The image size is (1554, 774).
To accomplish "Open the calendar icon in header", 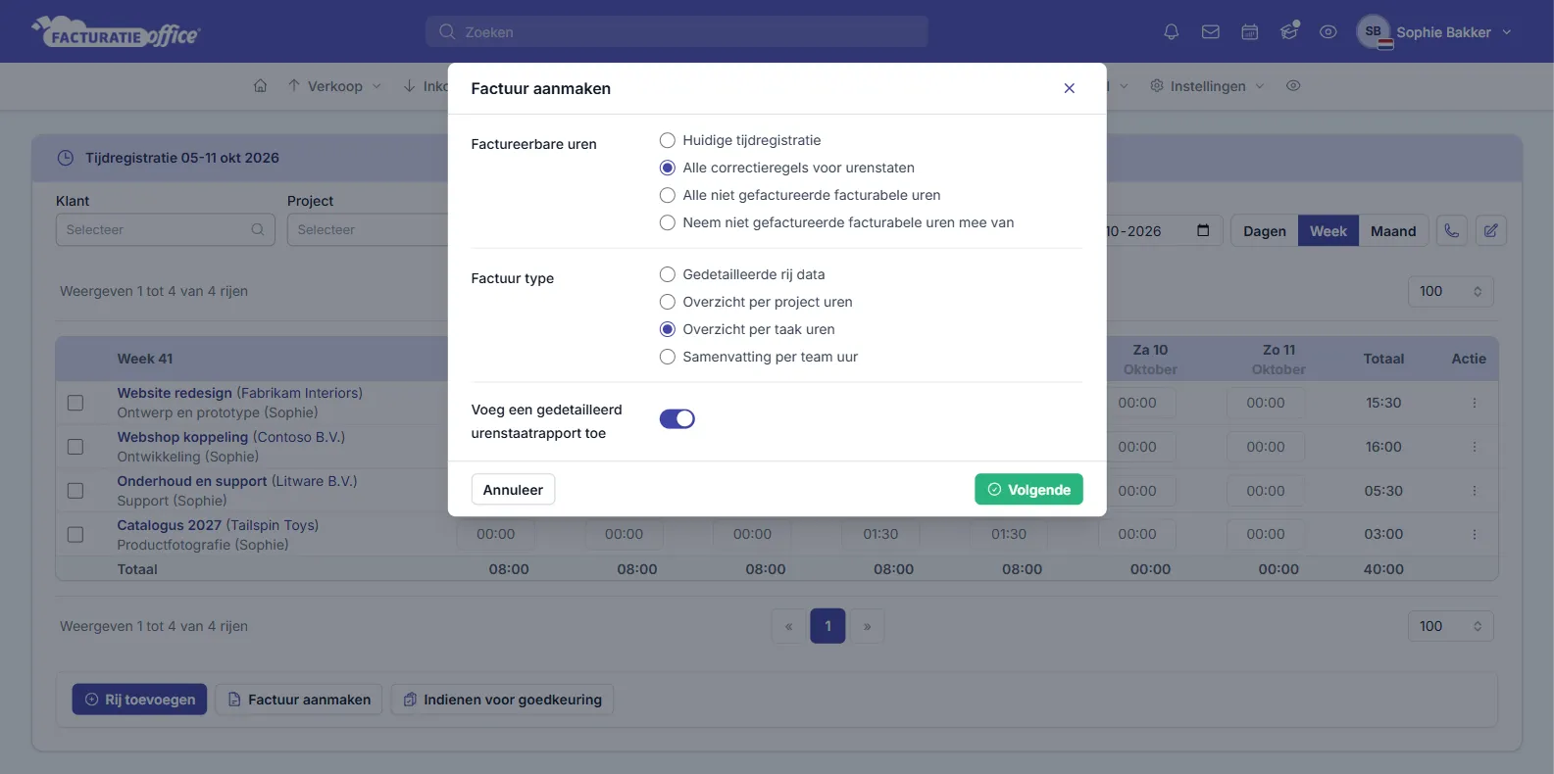I will 1250,32.
